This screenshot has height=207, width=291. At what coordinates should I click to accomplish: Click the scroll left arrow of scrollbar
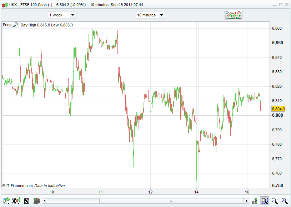(45, 201)
